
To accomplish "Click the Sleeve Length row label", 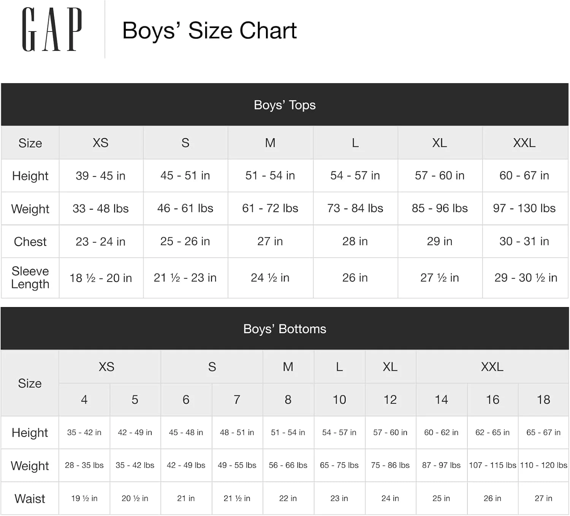I will [30, 278].
